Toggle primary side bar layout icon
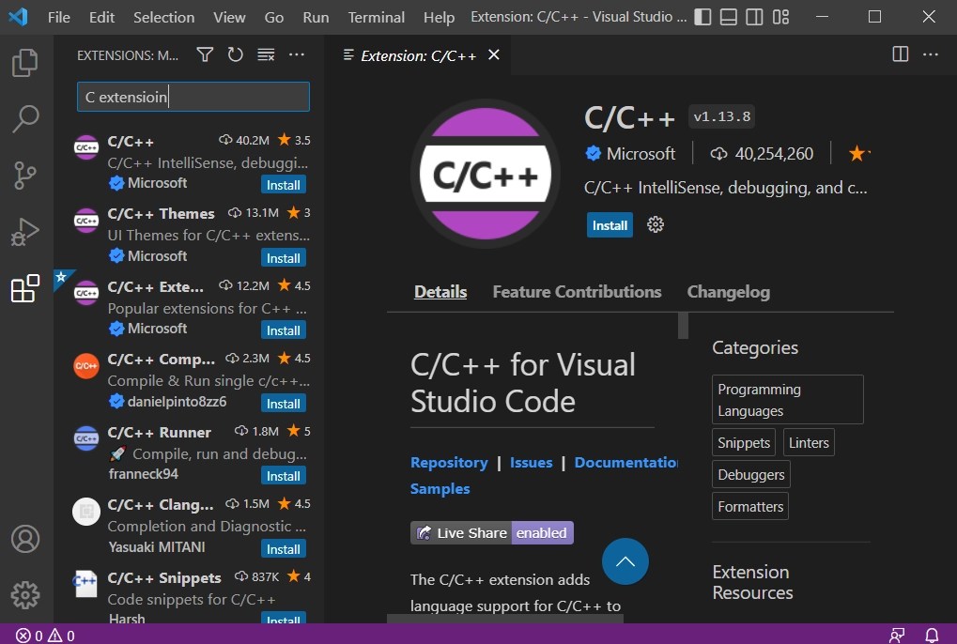The height and width of the screenshot is (644, 957). coord(702,17)
